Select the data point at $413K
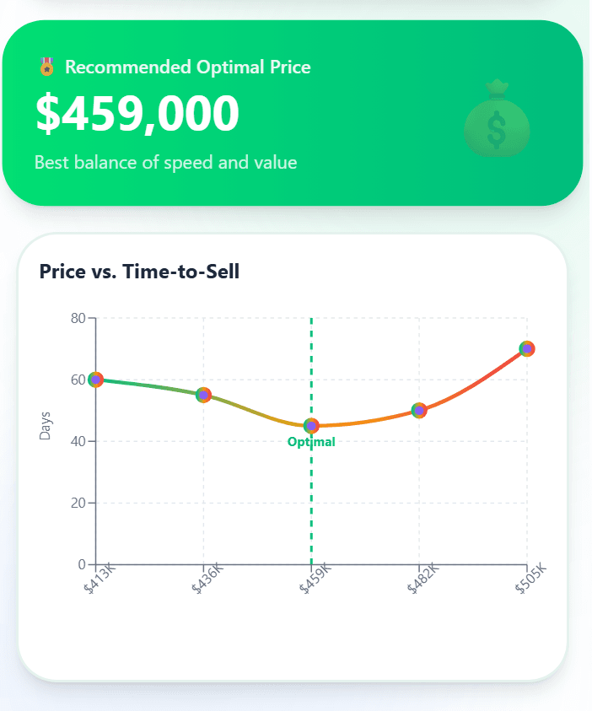Image resolution: width=592 pixels, height=711 pixels. pos(96,380)
